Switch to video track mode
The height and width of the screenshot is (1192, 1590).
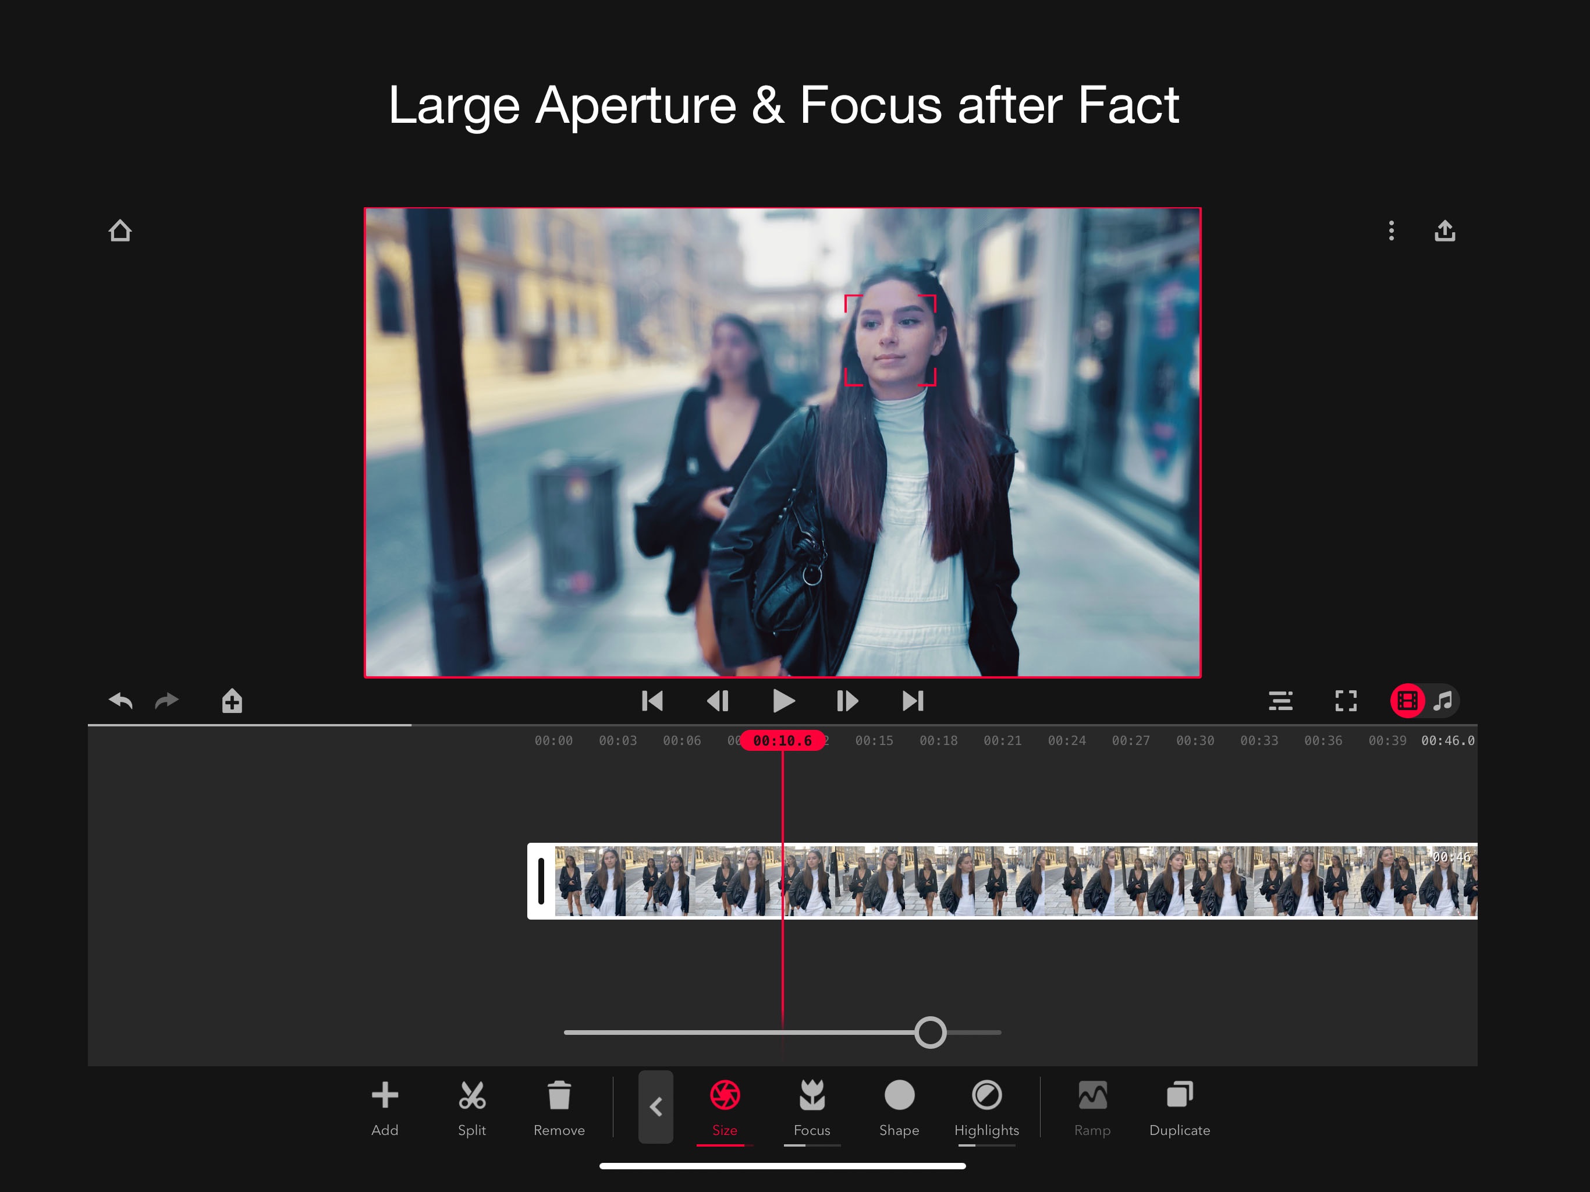[x=1407, y=701]
